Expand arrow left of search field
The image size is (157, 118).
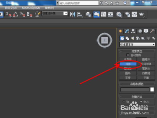[57, 3]
